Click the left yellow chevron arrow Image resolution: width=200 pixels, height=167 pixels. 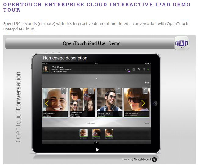(x=47, y=103)
